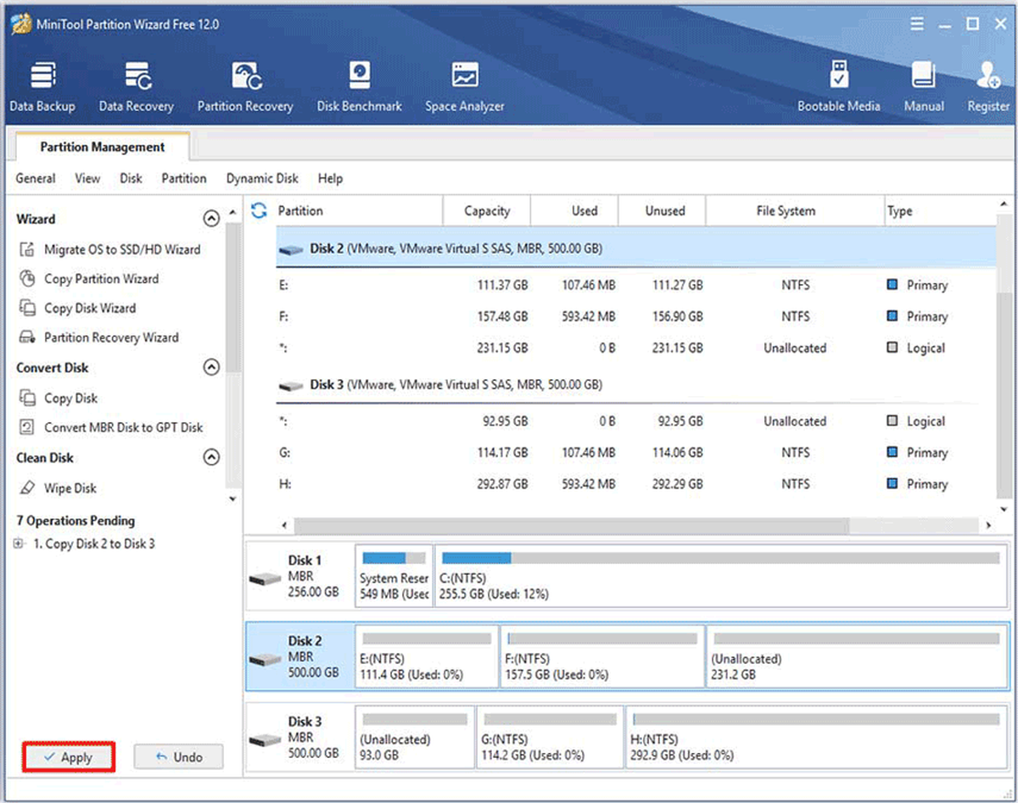Click horizontal scrollbar left arrow in partition list
1018x803 pixels.
tap(283, 527)
